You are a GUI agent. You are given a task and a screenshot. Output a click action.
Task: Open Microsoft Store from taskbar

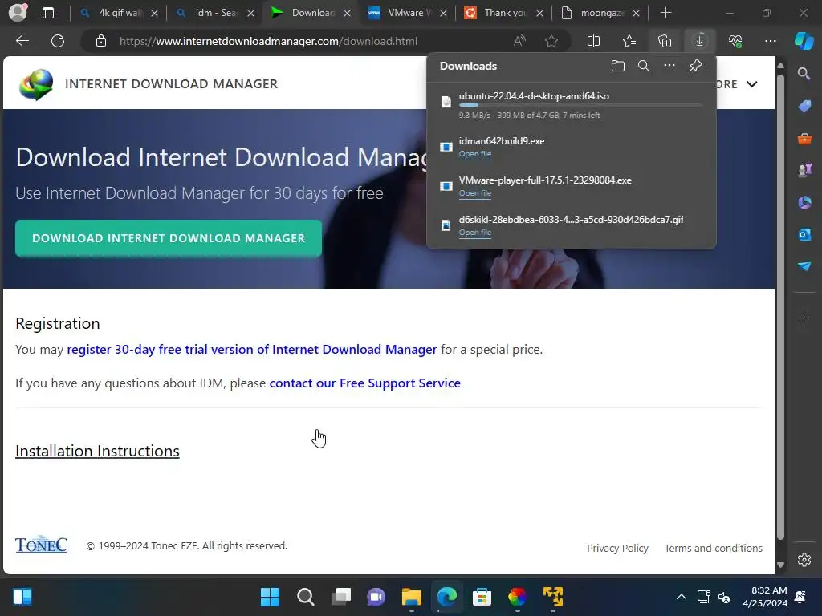[482, 597]
